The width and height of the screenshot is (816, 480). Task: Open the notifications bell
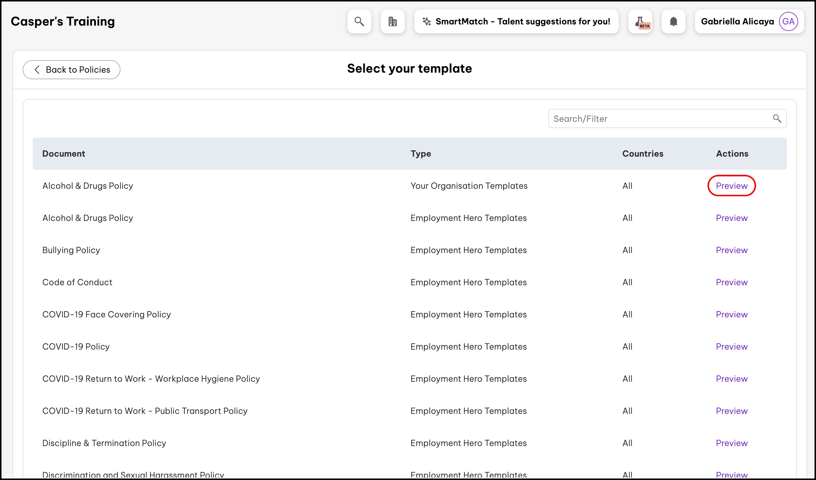point(673,21)
